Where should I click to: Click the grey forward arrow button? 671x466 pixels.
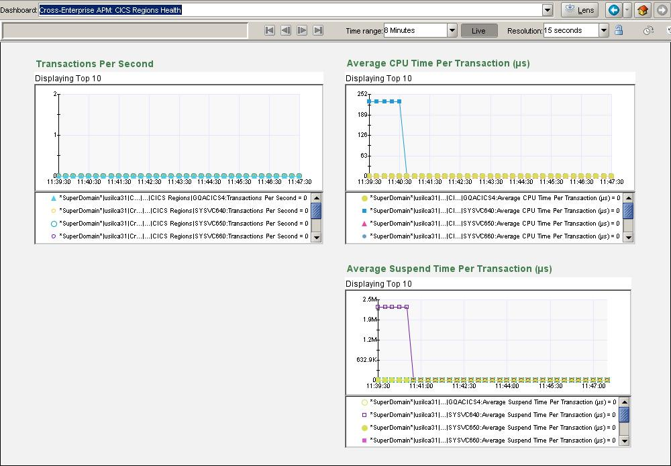coord(662,10)
